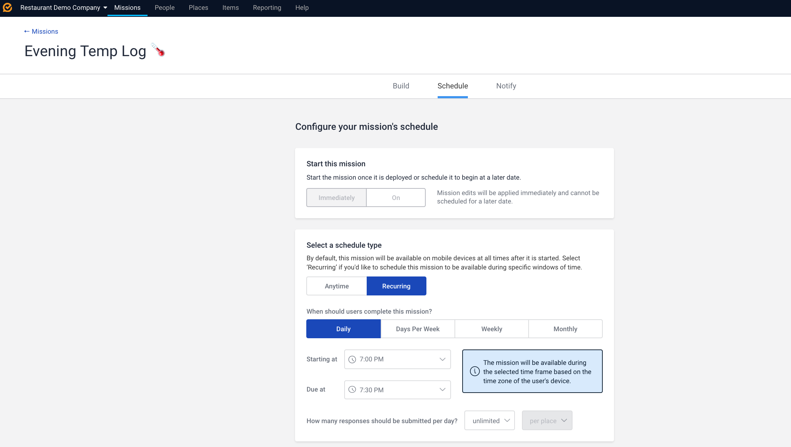This screenshot has width=791, height=447.
Task: Click the 'Due at' label
Action: pyautogui.click(x=316, y=389)
